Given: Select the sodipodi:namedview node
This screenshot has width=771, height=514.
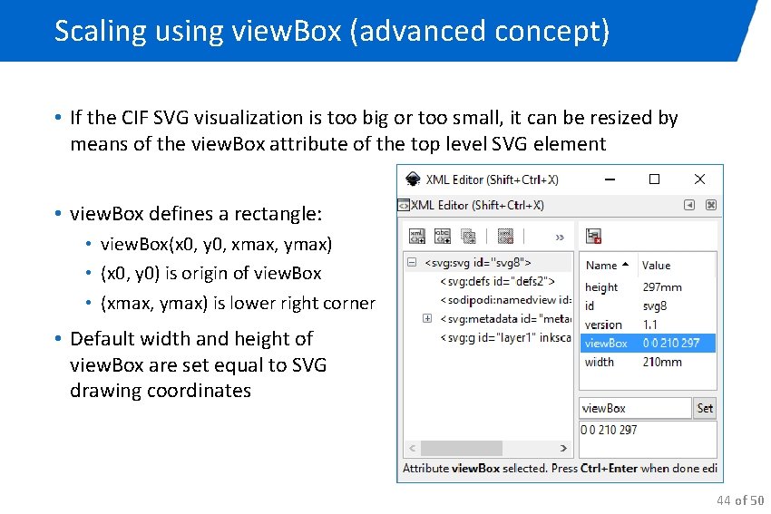Looking at the screenshot, I should click(x=506, y=300).
